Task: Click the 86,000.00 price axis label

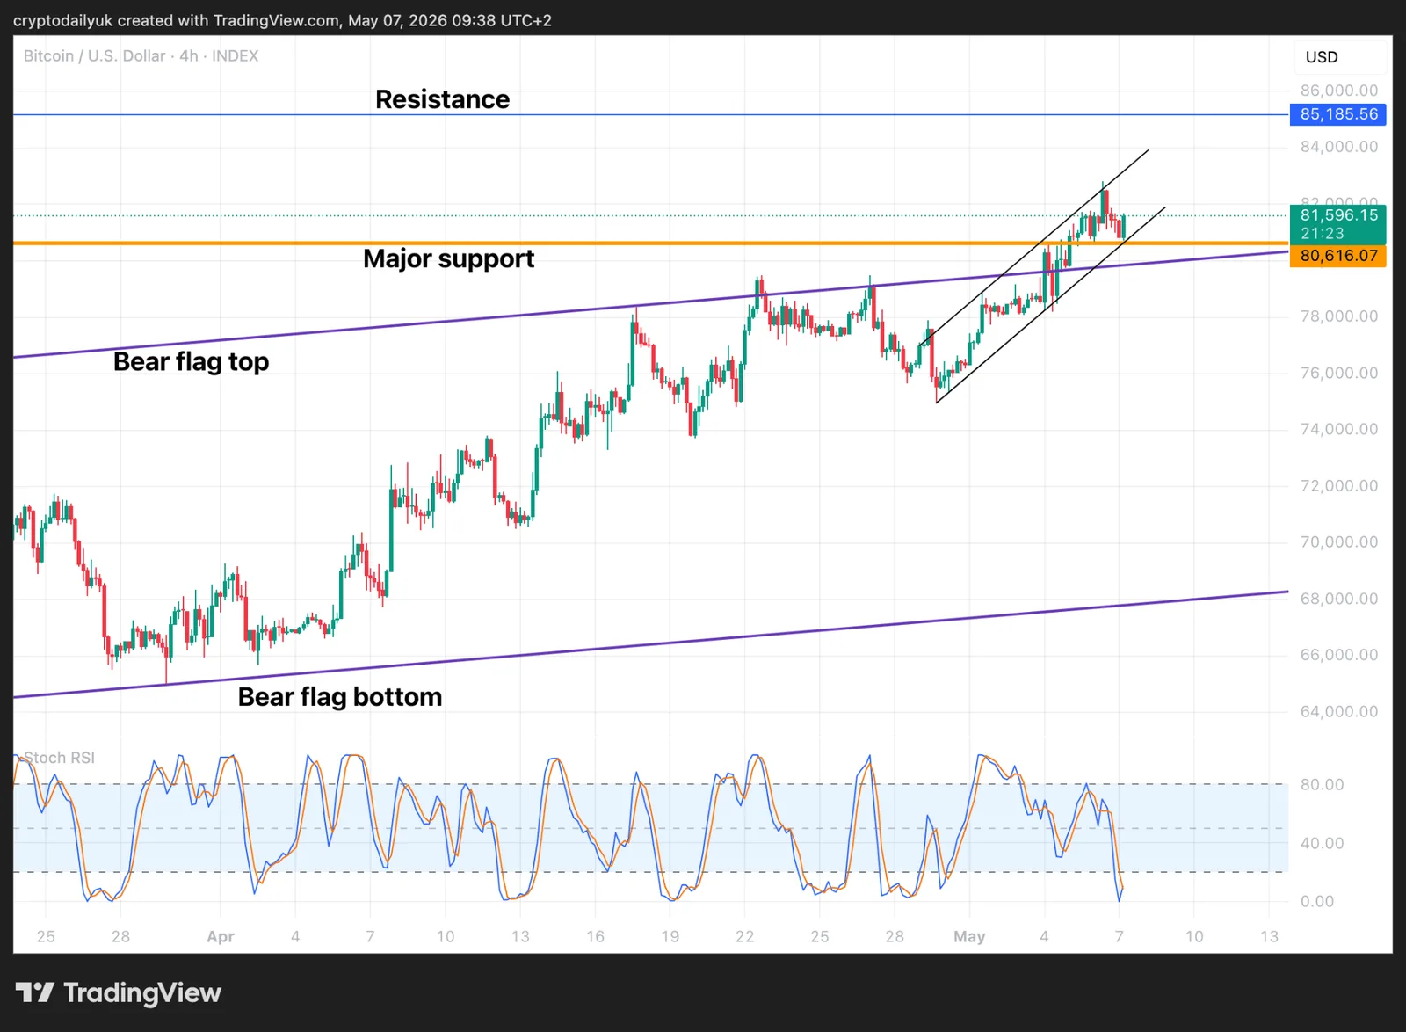Action: tap(1338, 91)
